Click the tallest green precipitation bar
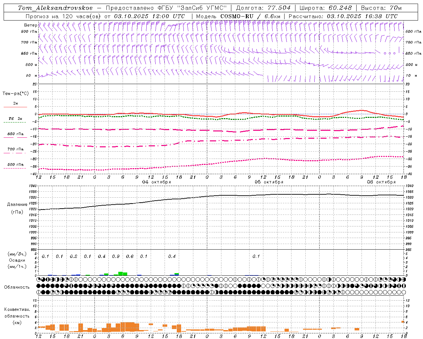This screenshot has width=423, height=339. [x=121, y=273]
